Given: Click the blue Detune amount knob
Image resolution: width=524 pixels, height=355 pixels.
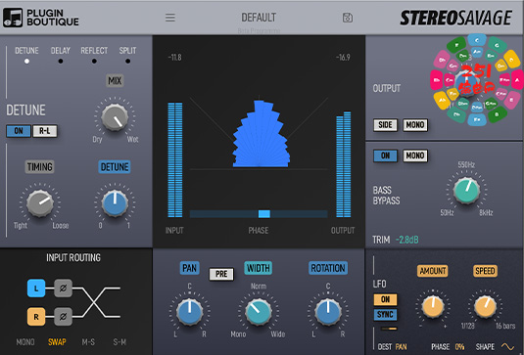Looking at the screenshot, I should (115, 203).
